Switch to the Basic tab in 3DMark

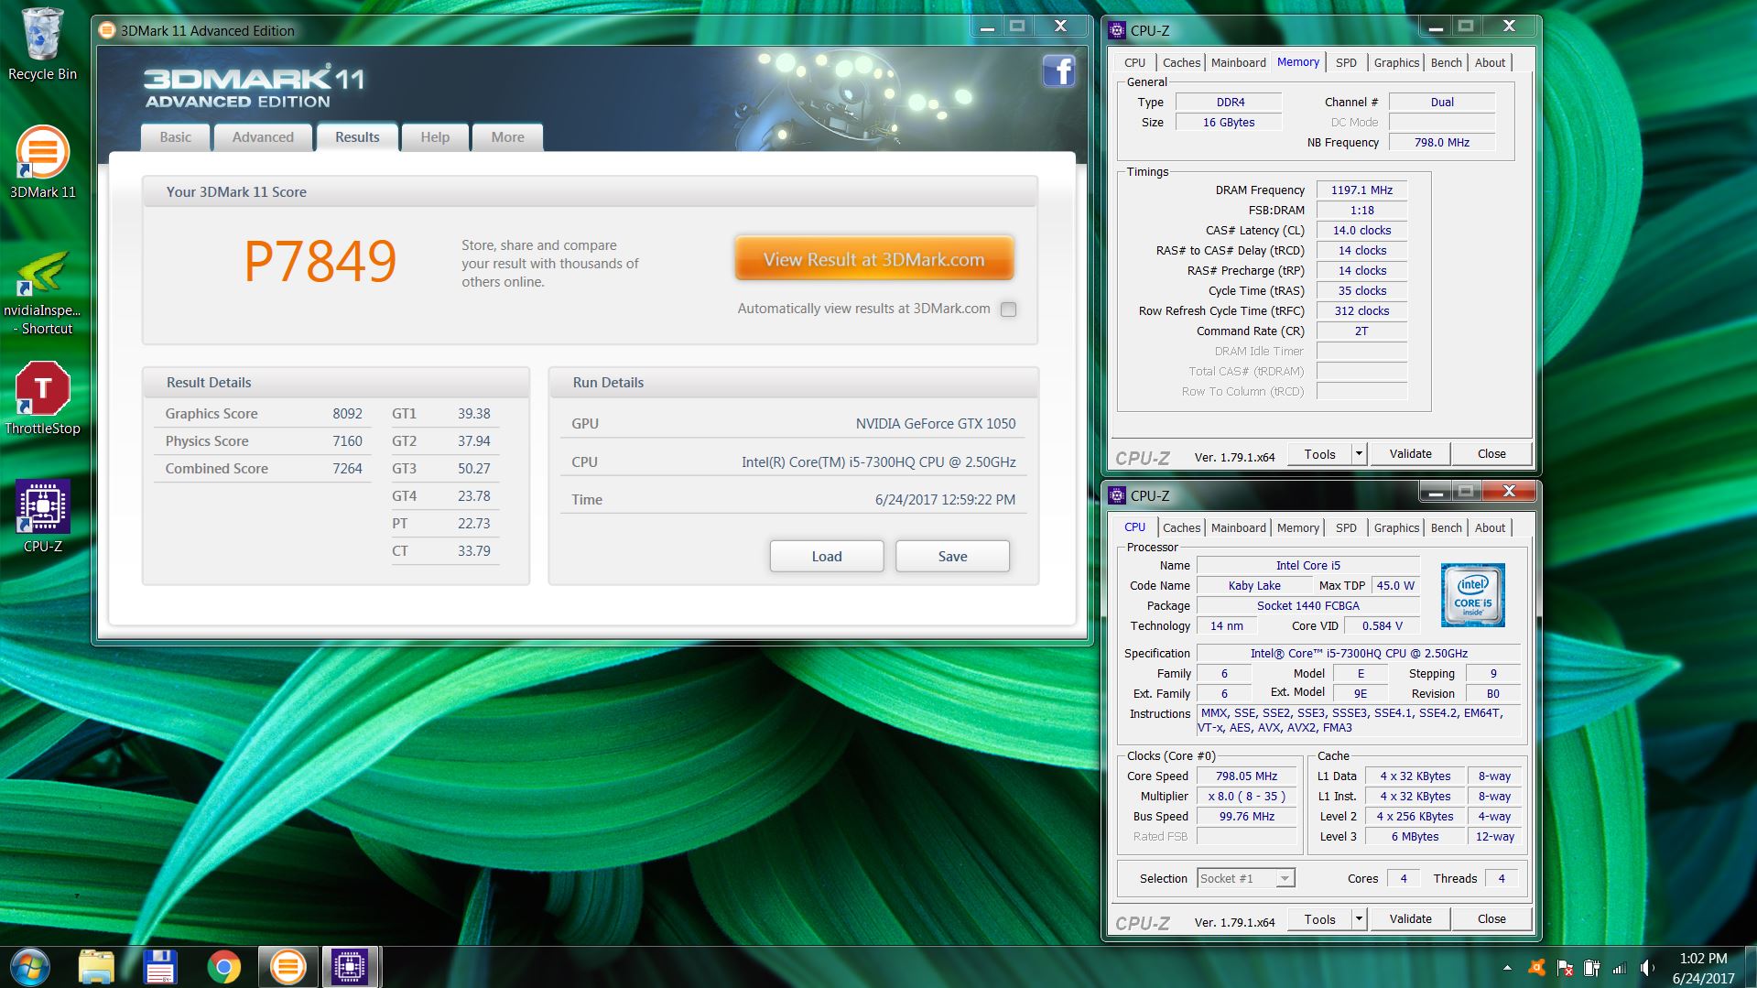point(176,137)
